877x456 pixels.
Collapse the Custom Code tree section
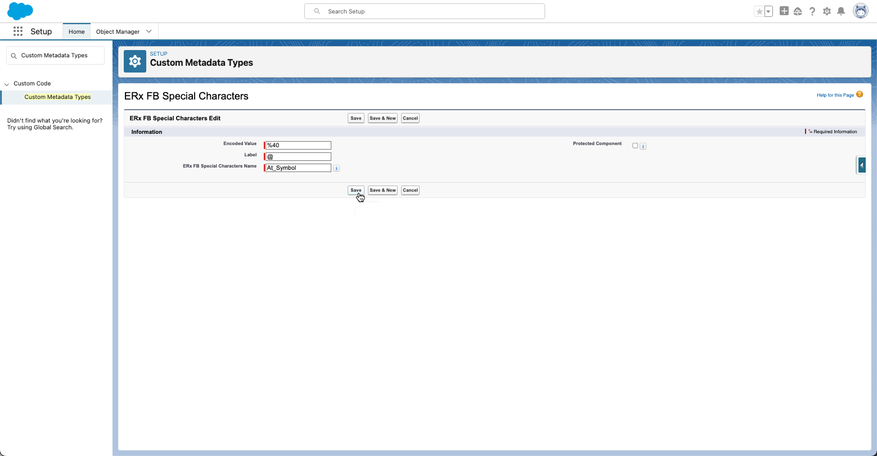tap(7, 84)
